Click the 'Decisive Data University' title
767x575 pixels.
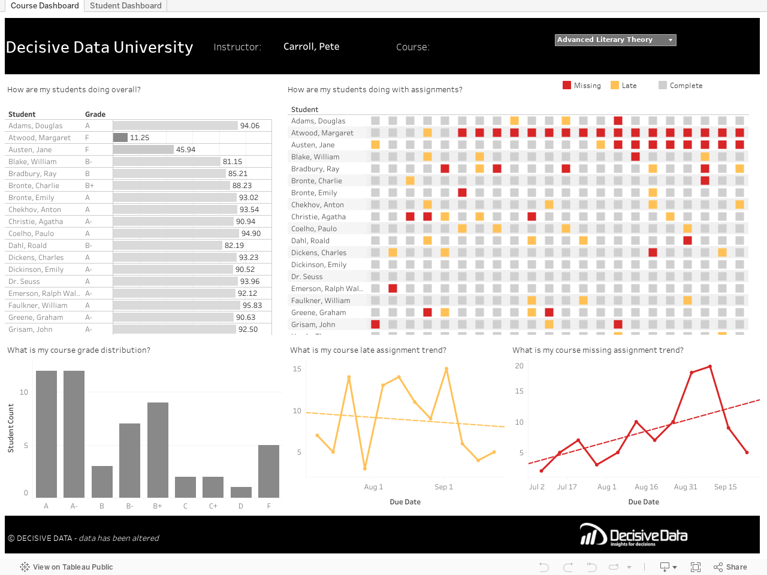pos(99,47)
